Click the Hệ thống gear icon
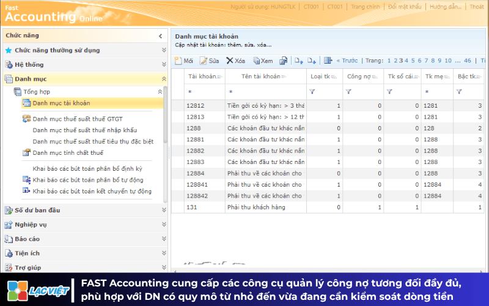This screenshot has height=306, width=489. tap(9, 65)
